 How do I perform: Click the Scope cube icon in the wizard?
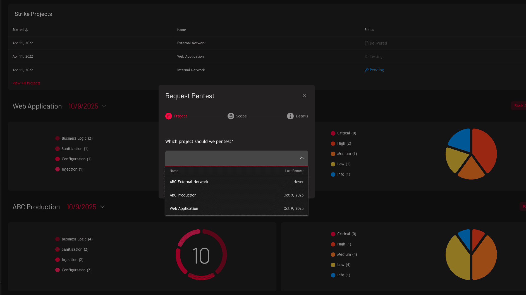pos(231,116)
